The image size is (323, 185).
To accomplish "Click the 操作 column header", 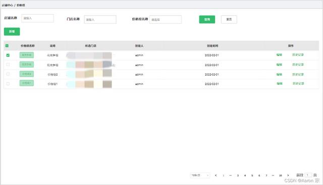I will point(291,46).
